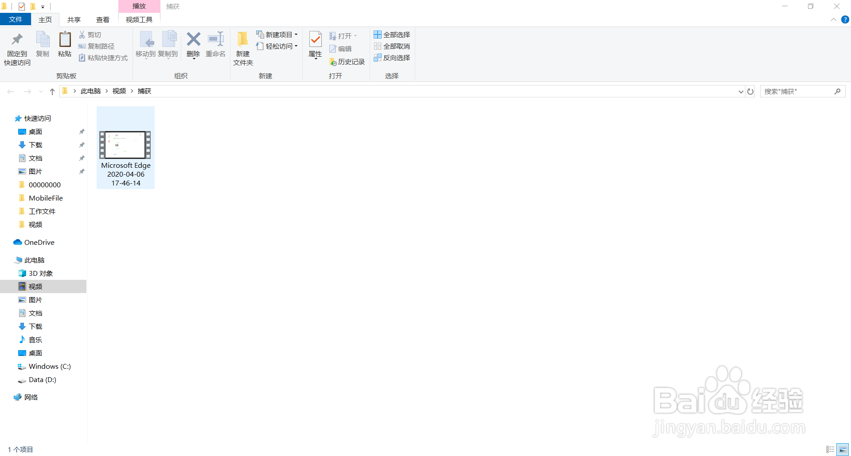851x456 pixels.
Task: Open the address bar history dropdown
Action: point(741,91)
